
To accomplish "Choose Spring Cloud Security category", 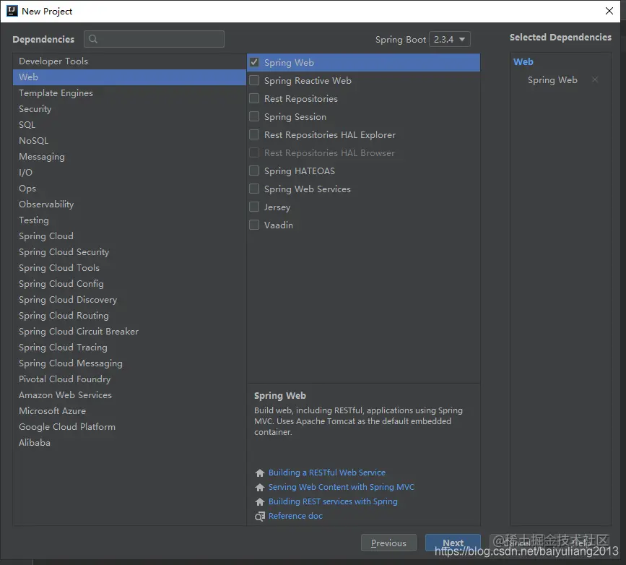I will pyautogui.click(x=129, y=252).
